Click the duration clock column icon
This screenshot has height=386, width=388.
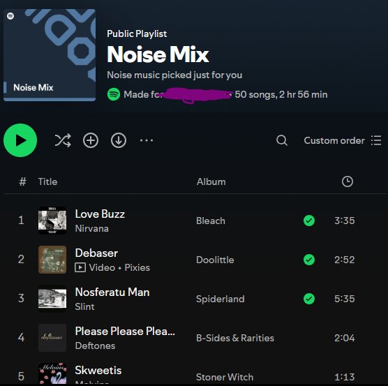point(348,181)
